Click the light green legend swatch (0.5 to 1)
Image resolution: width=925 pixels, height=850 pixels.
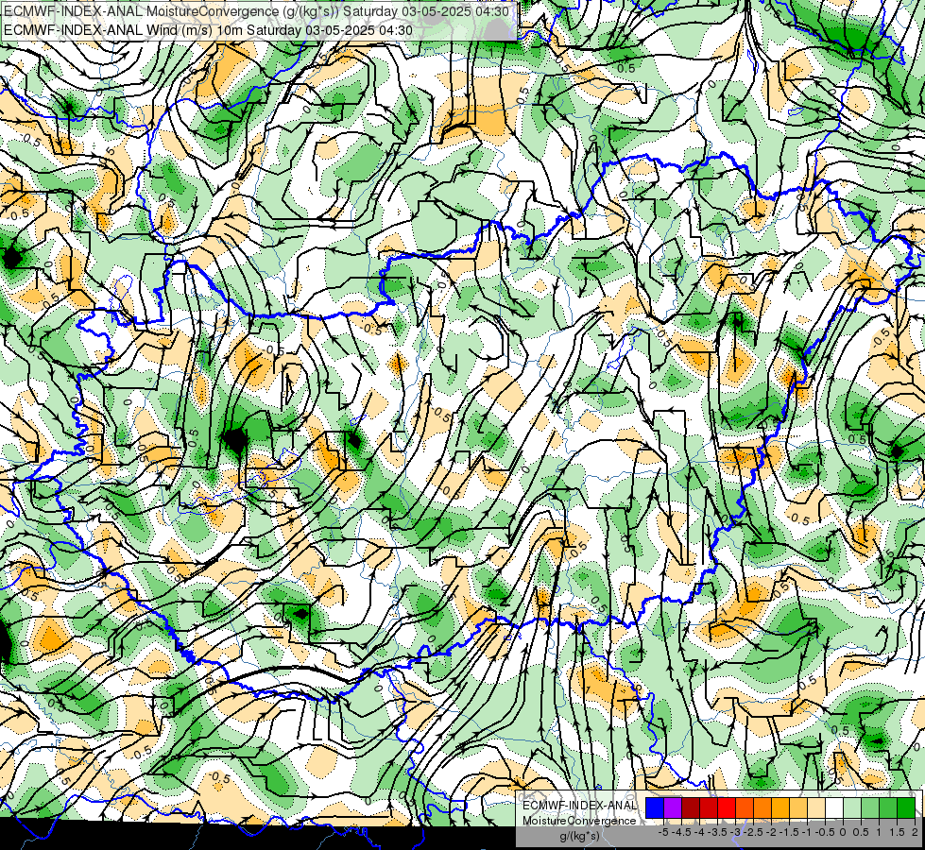[870, 807]
